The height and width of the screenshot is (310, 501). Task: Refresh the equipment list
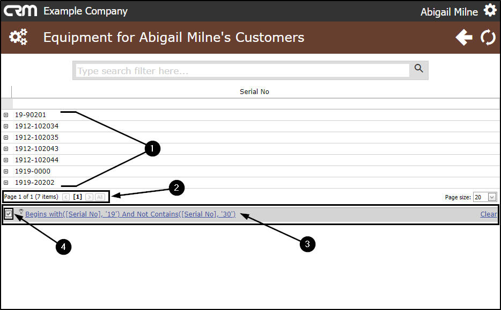point(488,38)
